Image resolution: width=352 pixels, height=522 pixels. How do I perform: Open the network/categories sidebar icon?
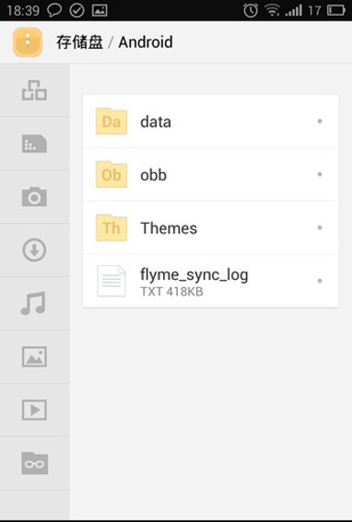[x=34, y=90]
